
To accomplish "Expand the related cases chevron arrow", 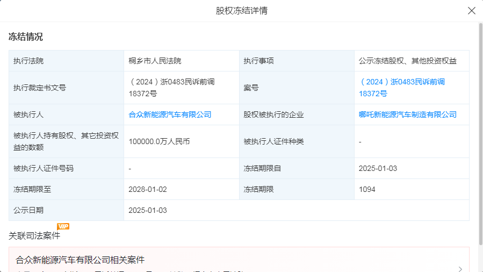I will [460, 269].
